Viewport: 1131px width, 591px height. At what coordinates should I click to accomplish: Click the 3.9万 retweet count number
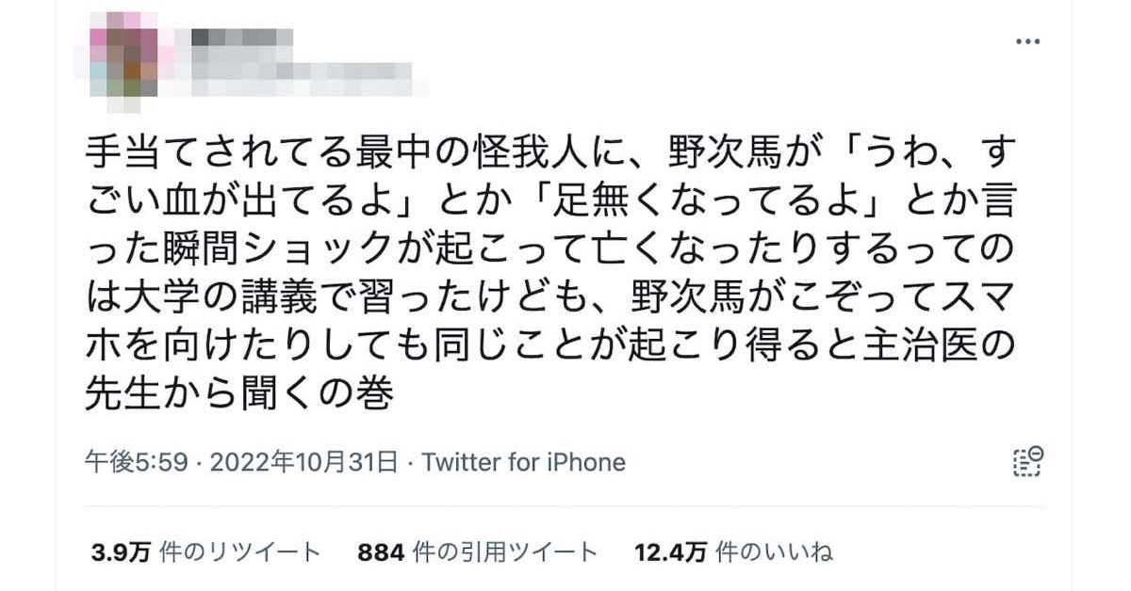click(117, 551)
